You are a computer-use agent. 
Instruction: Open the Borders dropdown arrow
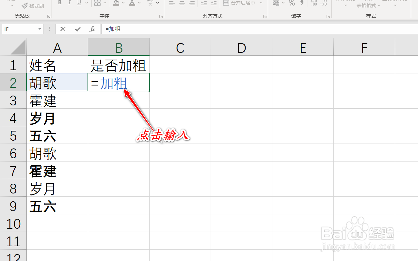point(105,3)
